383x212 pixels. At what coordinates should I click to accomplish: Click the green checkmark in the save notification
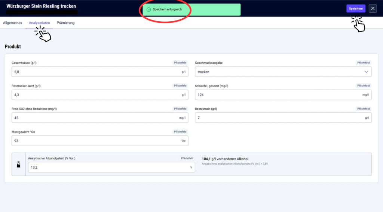[x=148, y=9]
